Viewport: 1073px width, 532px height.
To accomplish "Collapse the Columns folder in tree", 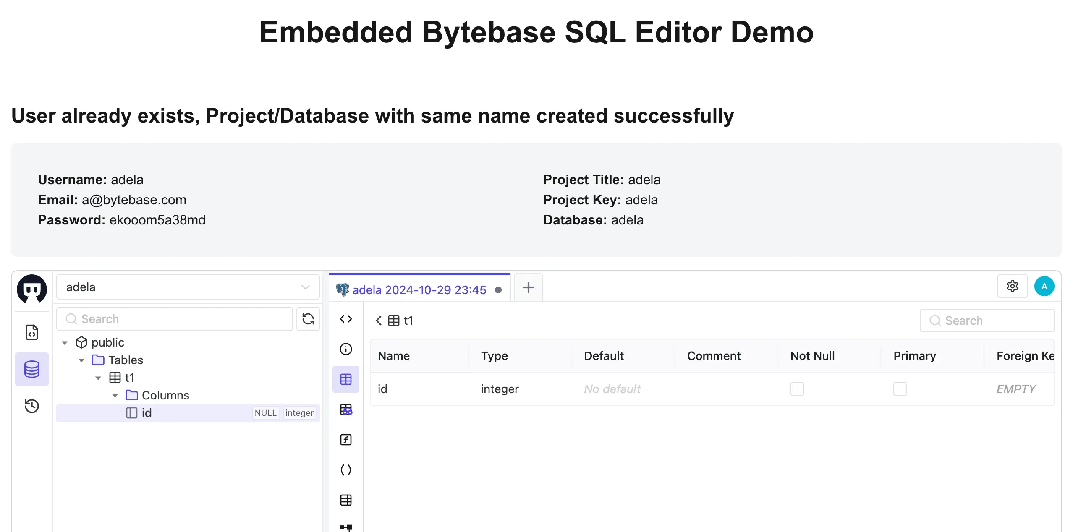I will (x=115, y=396).
